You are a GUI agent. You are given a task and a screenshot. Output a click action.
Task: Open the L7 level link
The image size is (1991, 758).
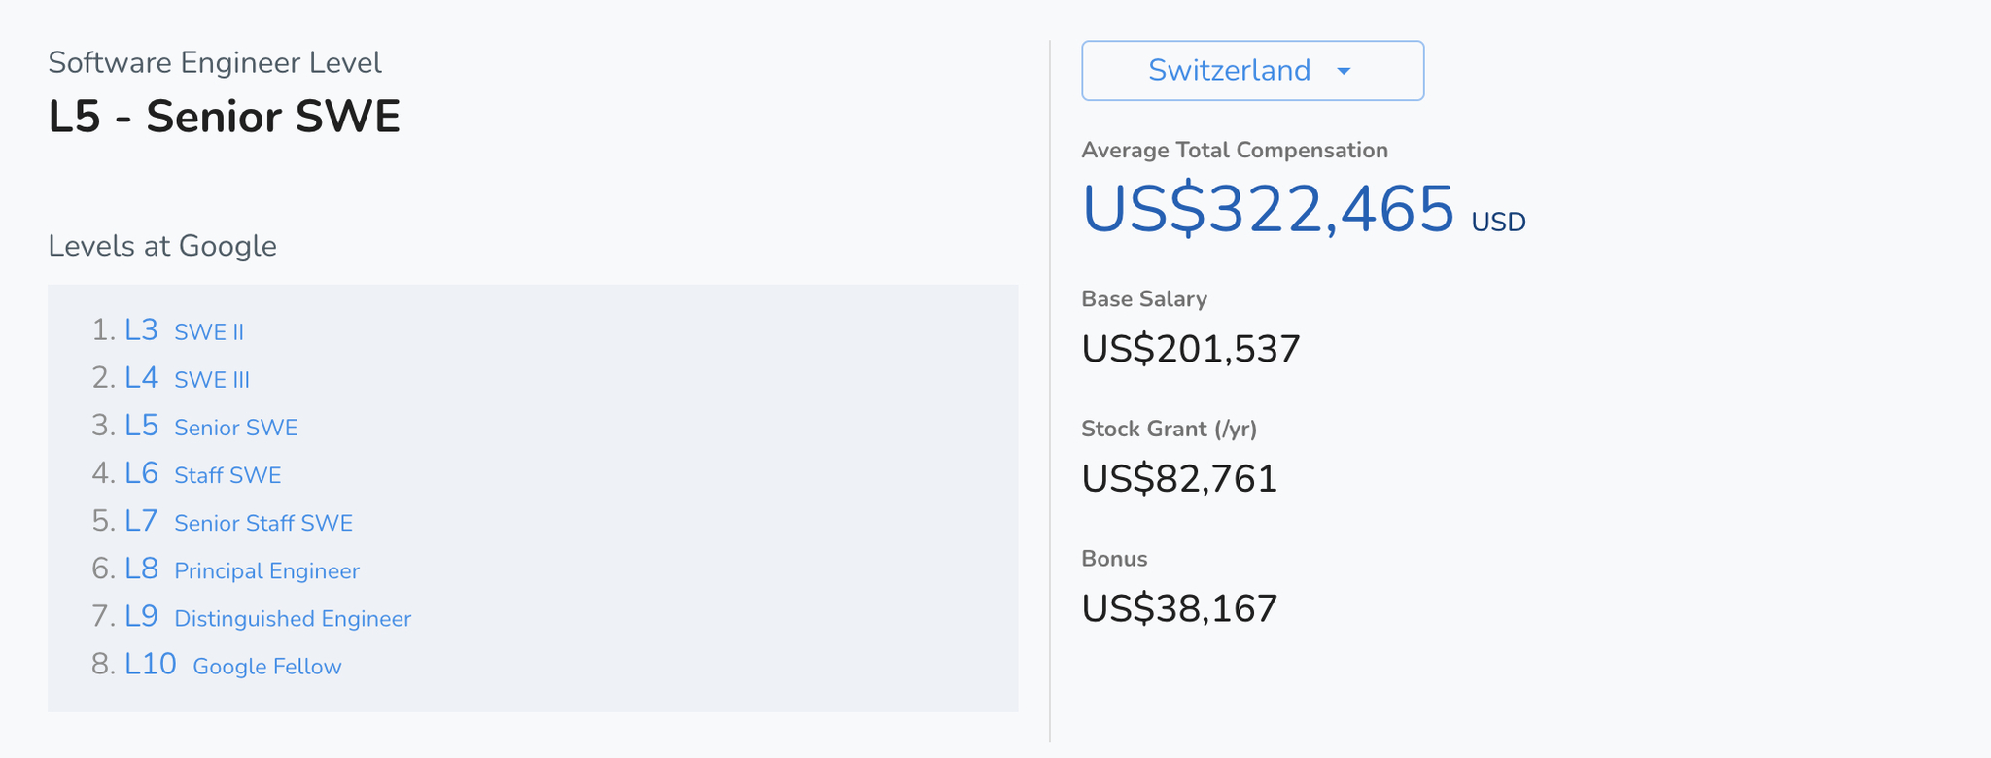coord(141,521)
